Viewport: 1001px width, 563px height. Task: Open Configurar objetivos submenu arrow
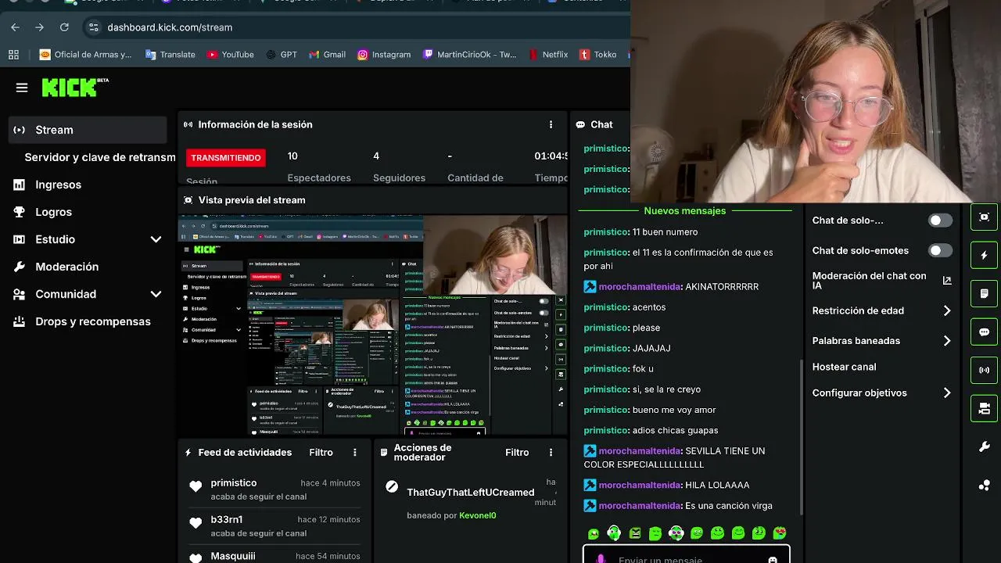[947, 393]
